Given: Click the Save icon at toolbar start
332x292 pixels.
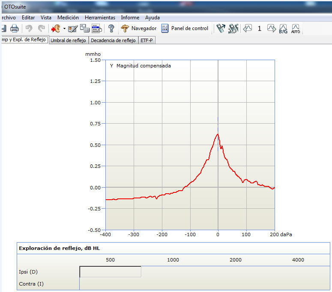Looking at the screenshot, I should pyautogui.click(x=4, y=28).
